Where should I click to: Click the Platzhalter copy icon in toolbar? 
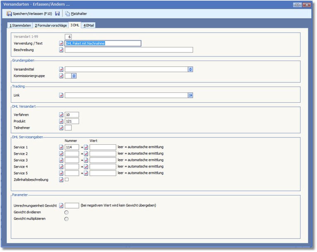tap(68, 14)
